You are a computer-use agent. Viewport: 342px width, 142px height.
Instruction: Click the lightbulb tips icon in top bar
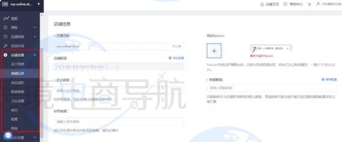click(309, 4)
